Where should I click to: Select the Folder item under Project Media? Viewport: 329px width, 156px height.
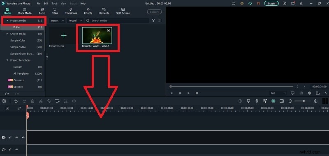pyautogui.click(x=22, y=27)
